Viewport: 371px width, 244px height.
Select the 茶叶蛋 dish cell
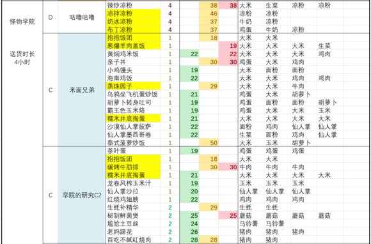(x=134, y=151)
